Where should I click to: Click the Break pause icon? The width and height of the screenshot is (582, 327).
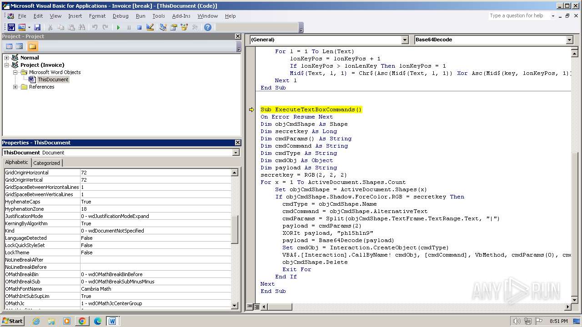click(x=129, y=27)
